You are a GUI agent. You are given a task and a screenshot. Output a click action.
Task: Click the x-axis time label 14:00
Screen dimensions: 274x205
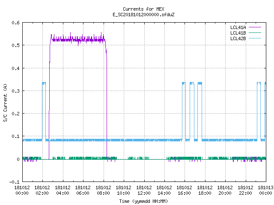pyautogui.click(x=164, y=193)
